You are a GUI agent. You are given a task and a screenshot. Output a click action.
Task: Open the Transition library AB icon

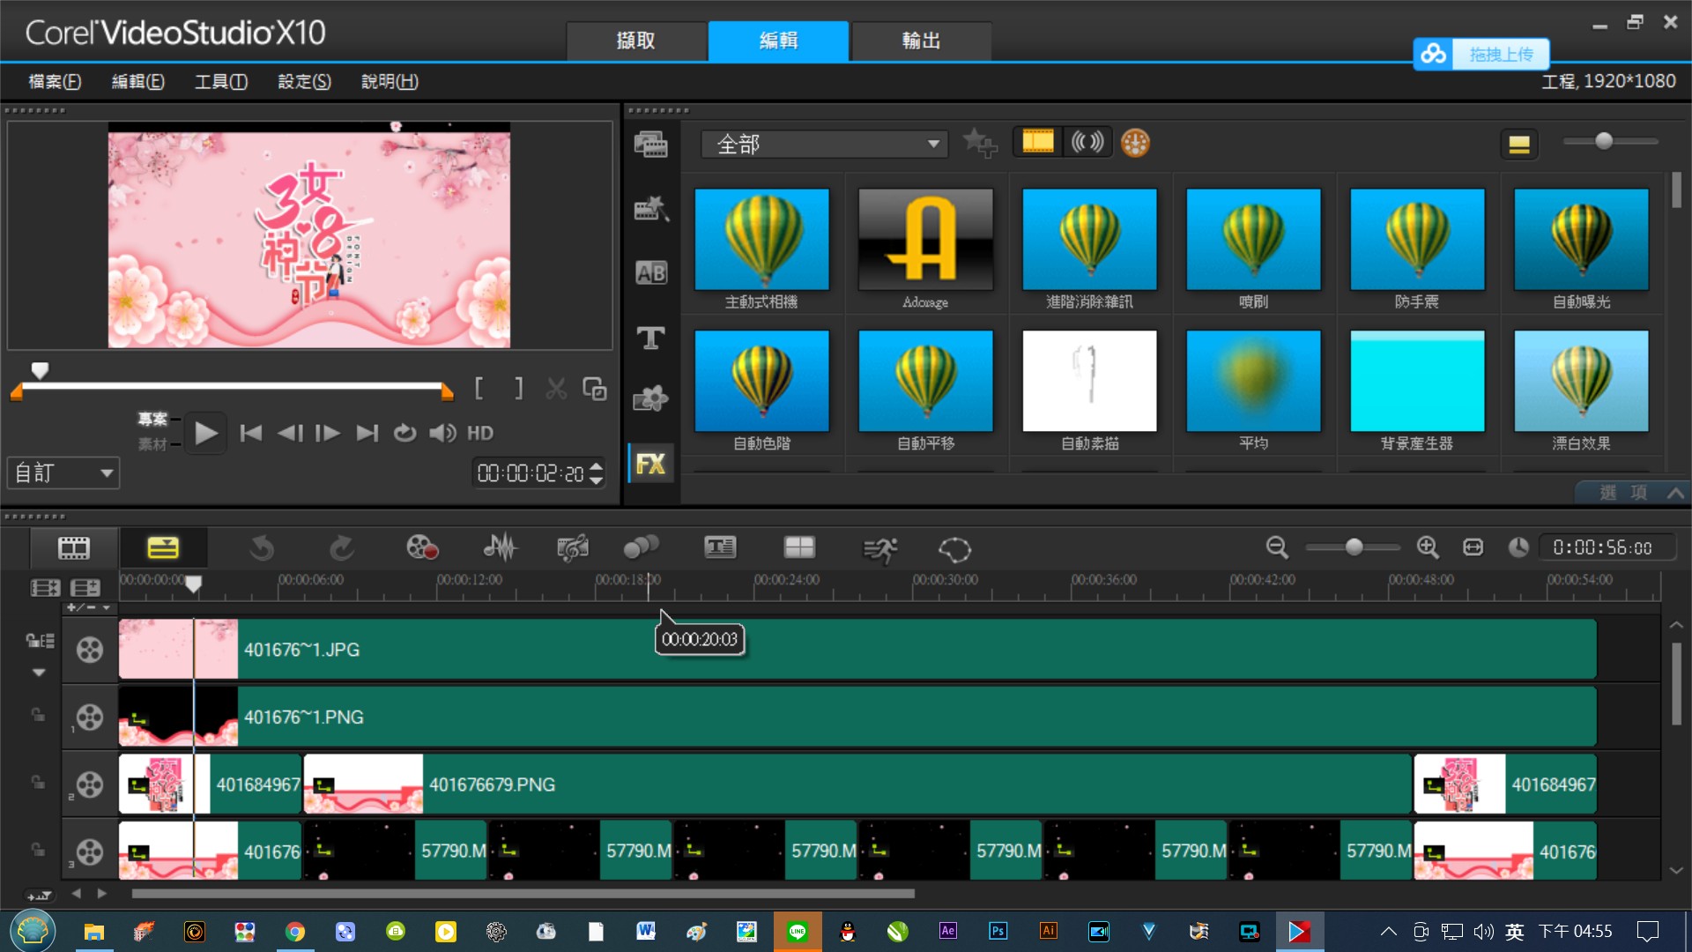tap(651, 273)
